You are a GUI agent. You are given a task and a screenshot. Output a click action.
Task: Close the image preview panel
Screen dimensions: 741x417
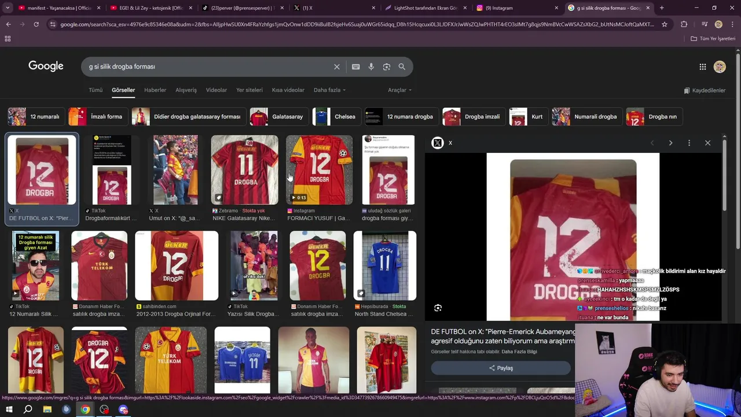[707, 142]
